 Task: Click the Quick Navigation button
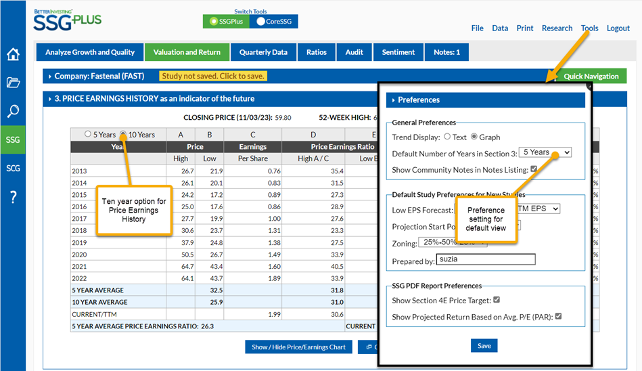click(591, 77)
